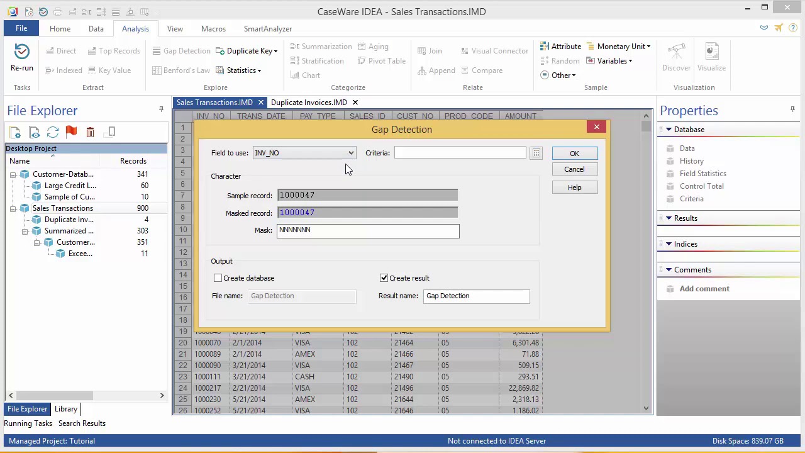Screen dimensions: 805x453
Task: Click the Pivot Table tool
Action: (x=382, y=61)
